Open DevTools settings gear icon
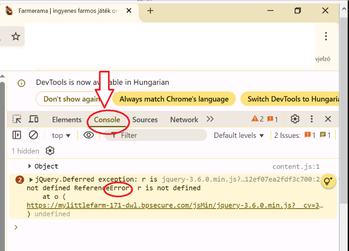 tap(295, 119)
